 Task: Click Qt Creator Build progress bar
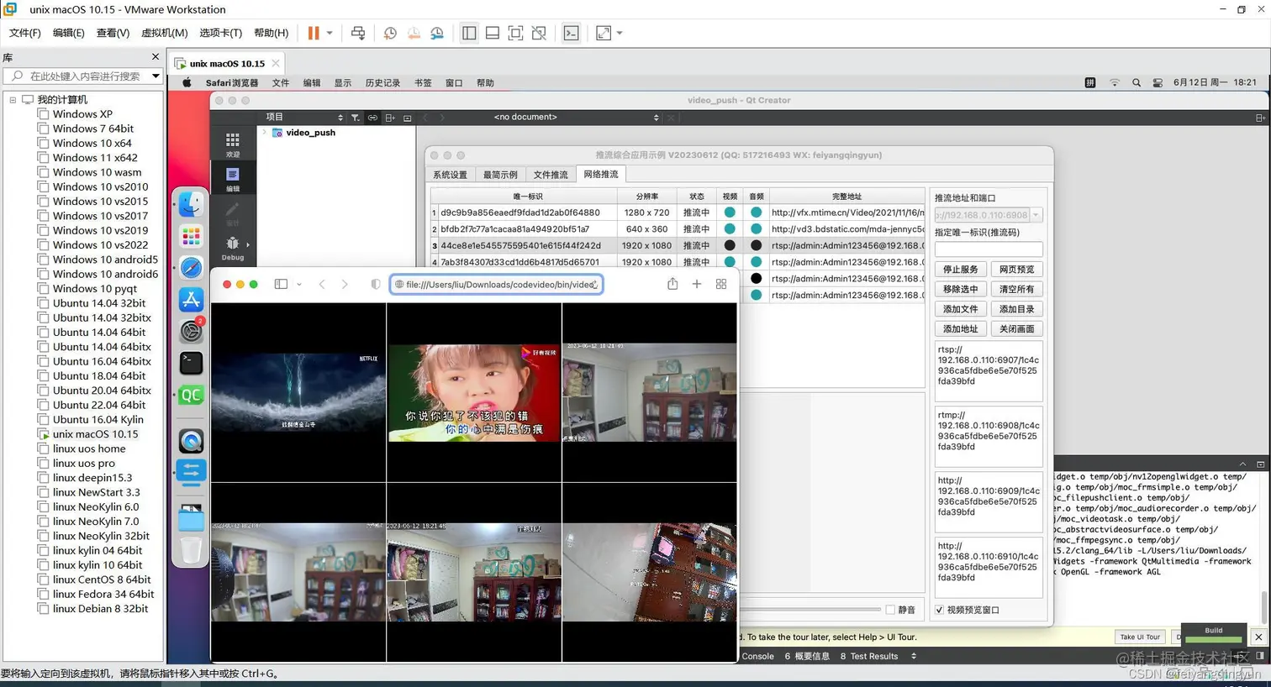click(1213, 641)
